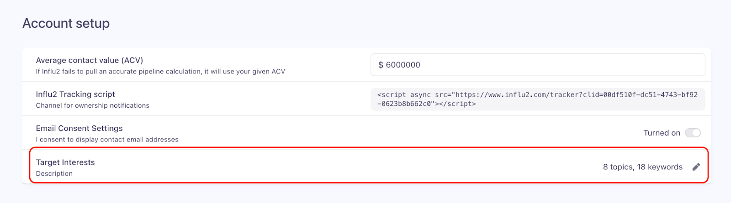Click 'Channel for ownership notifications' text

(93, 105)
